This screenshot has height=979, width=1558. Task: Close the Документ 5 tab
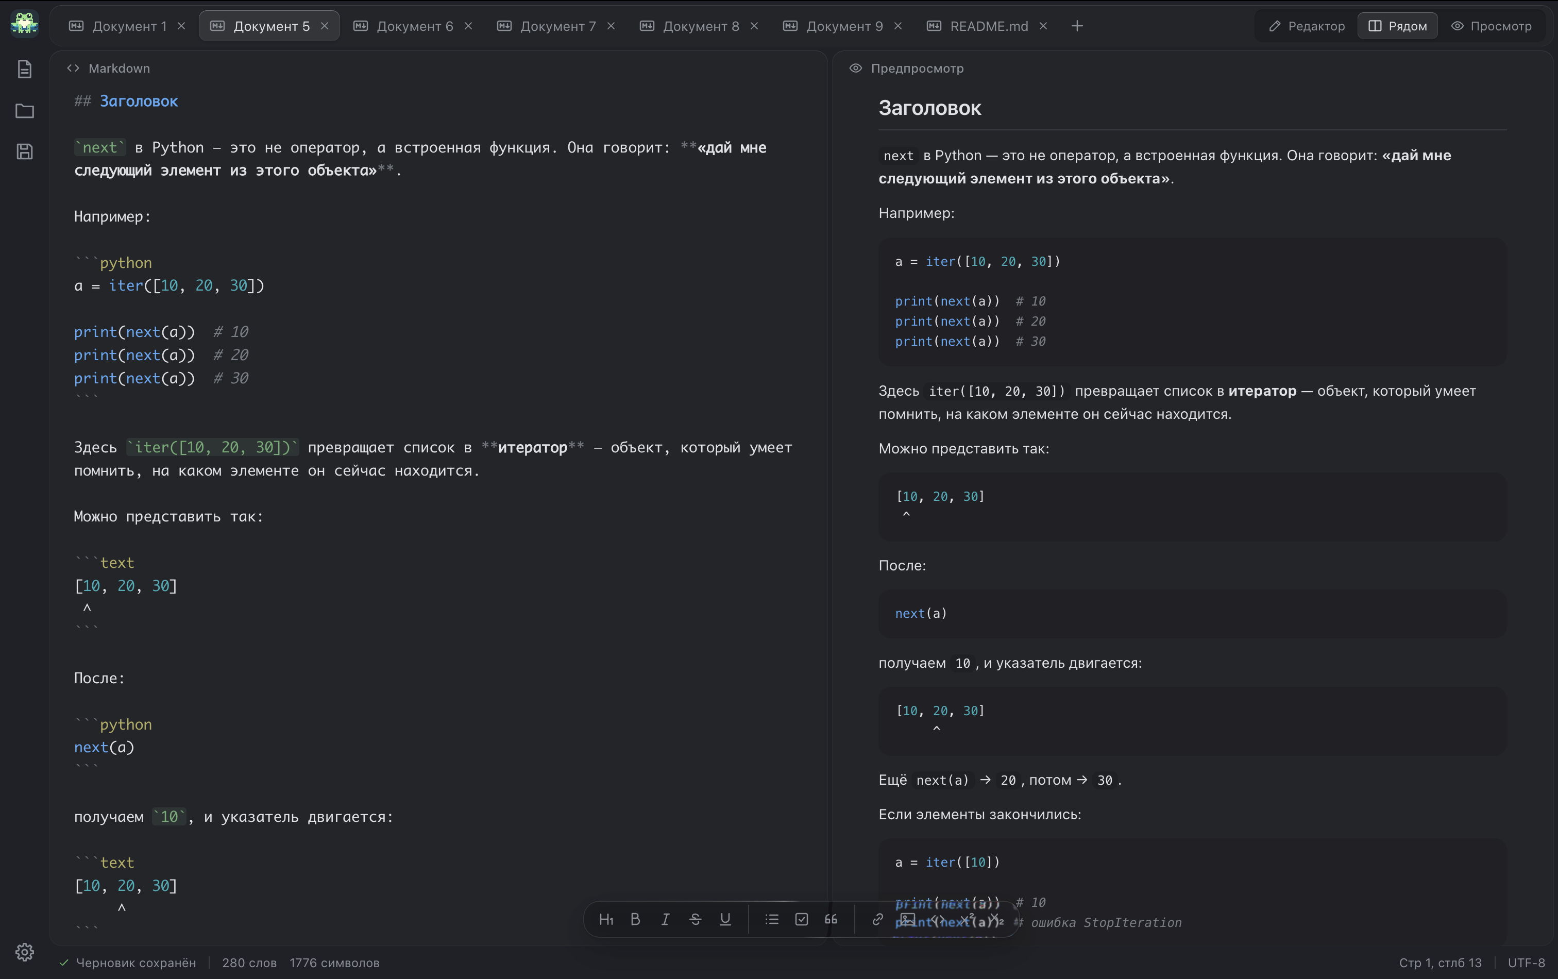point(325,26)
